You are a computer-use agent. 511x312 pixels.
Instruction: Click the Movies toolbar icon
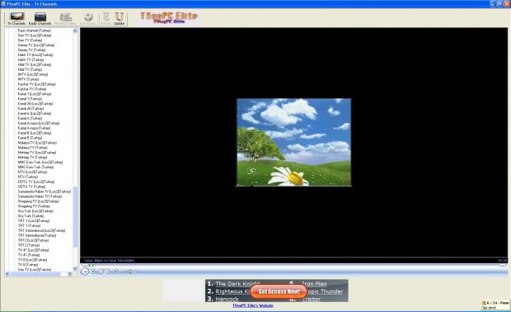(x=65, y=18)
